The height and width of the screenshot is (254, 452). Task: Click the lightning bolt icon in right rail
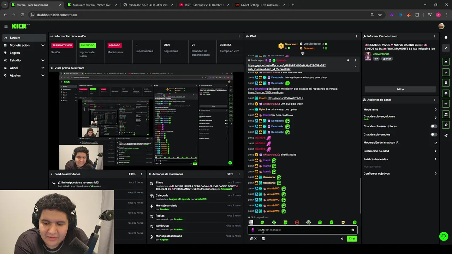pyautogui.click(x=446, y=72)
